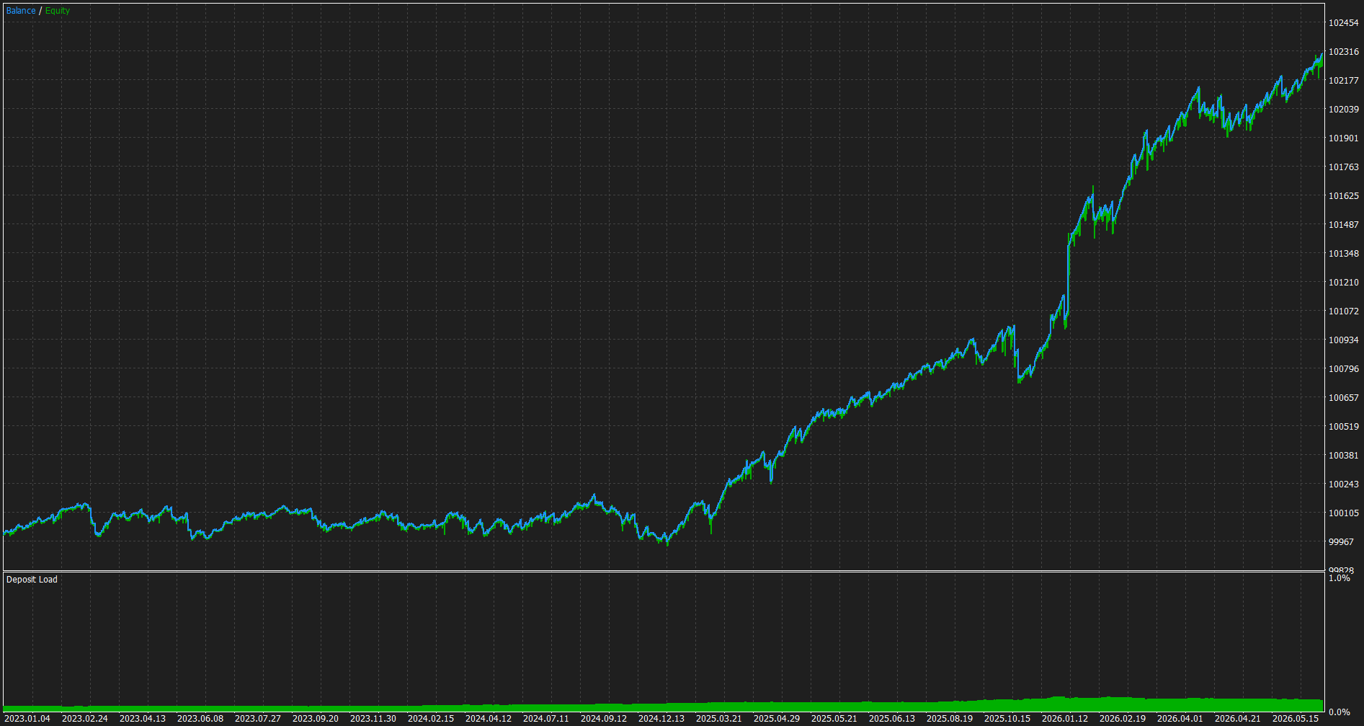1364x726 pixels.
Task: Click the 2024.09.12 date label
Action: coord(604,719)
